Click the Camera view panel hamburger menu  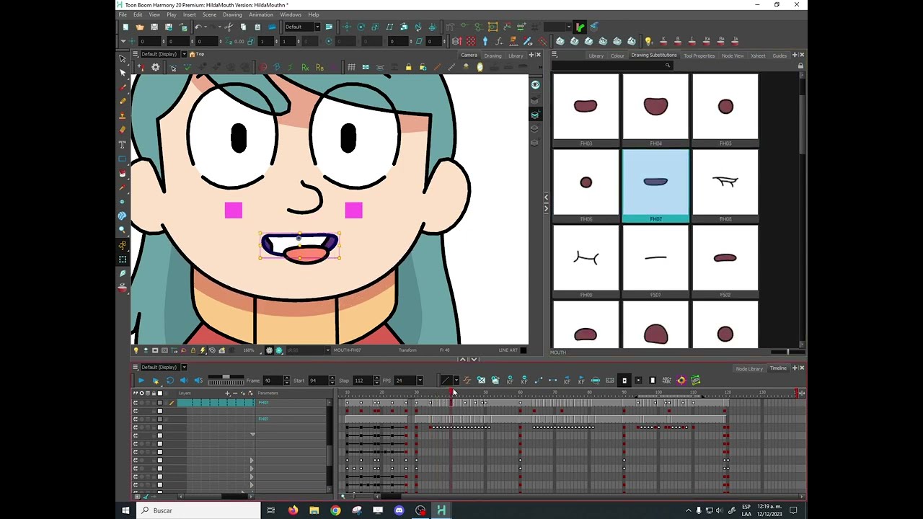coord(135,54)
